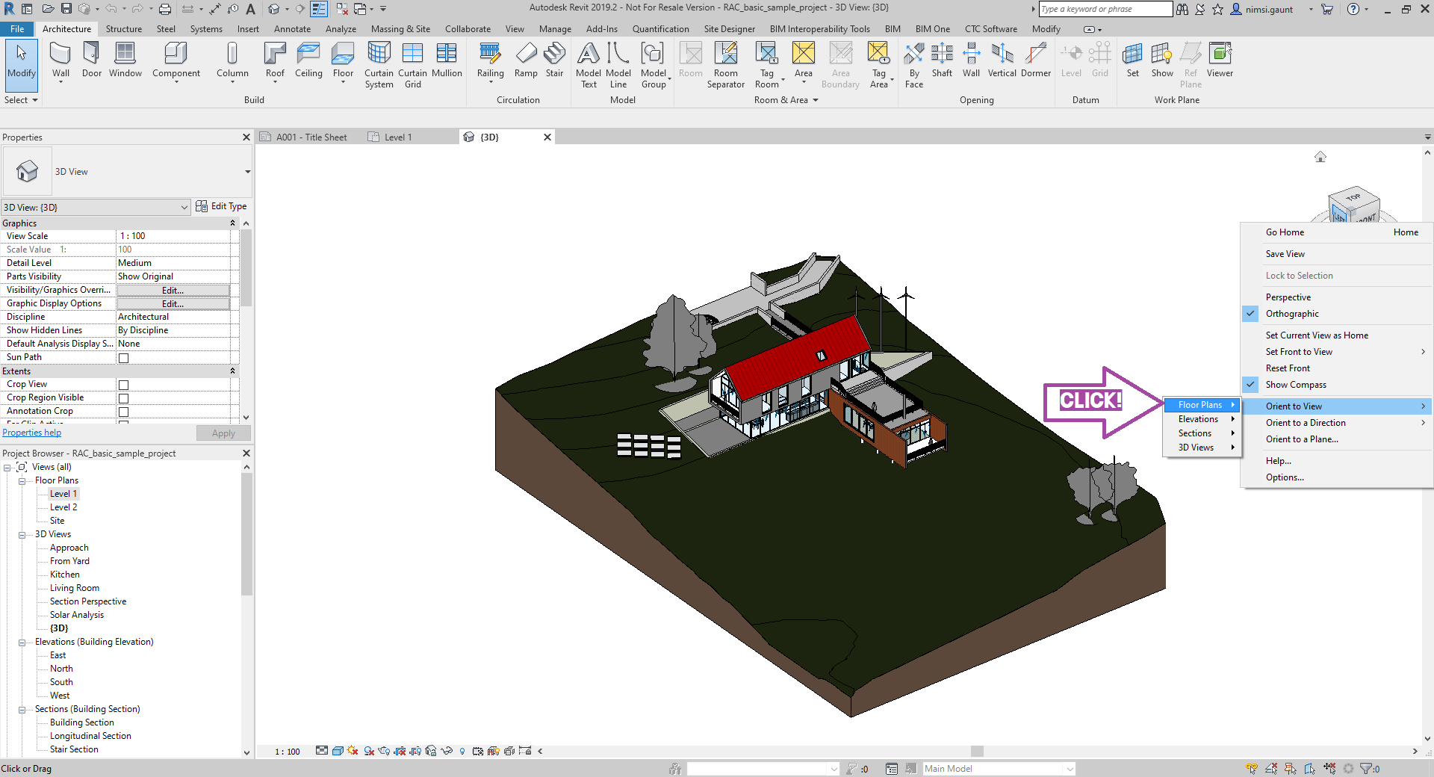The width and height of the screenshot is (1434, 777).
Task: Enable the Sun Path checkbox
Action: (124, 358)
